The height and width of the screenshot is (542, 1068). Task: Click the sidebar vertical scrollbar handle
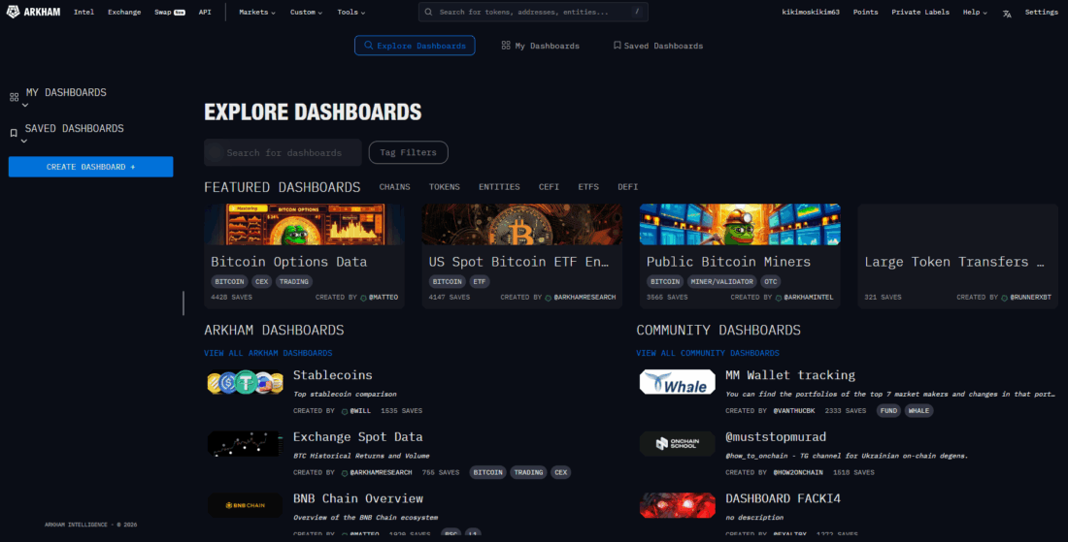(x=184, y=303)
